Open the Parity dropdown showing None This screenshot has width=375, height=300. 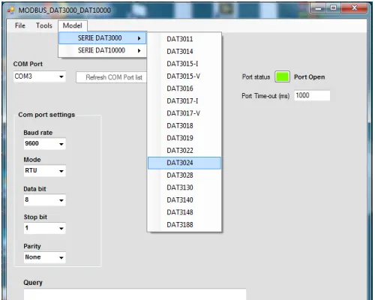tap(45, 257)
